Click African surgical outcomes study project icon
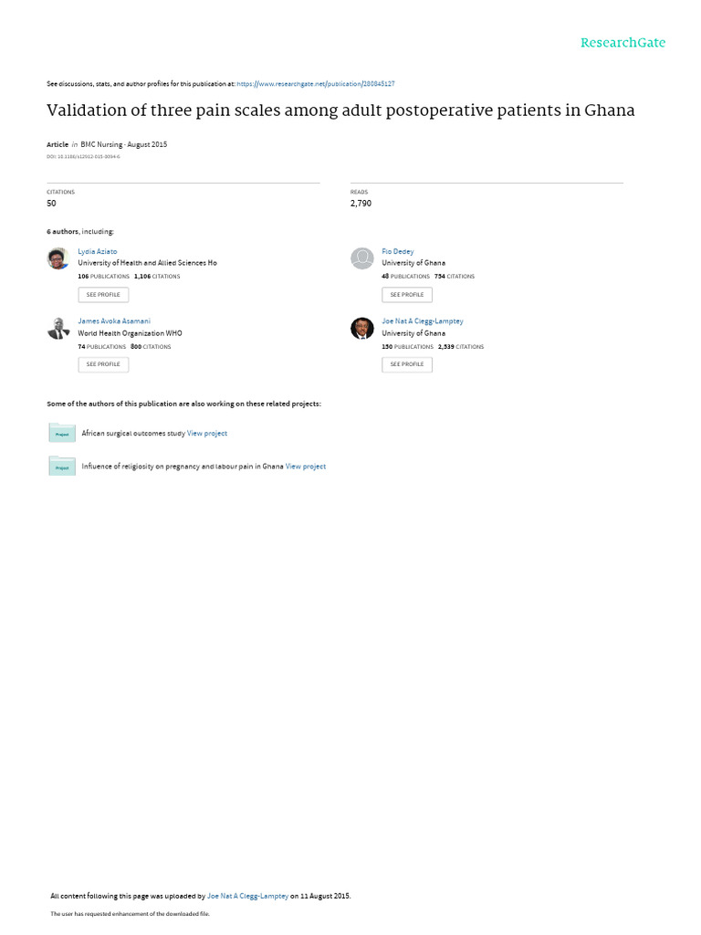701x935 pixels. pyautogui.click(x=62, y=433)
